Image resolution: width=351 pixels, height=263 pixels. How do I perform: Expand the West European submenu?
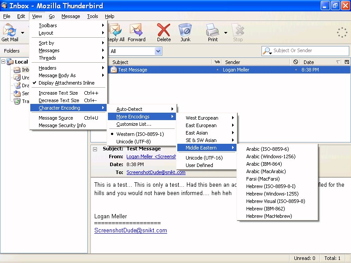(207, 118)
